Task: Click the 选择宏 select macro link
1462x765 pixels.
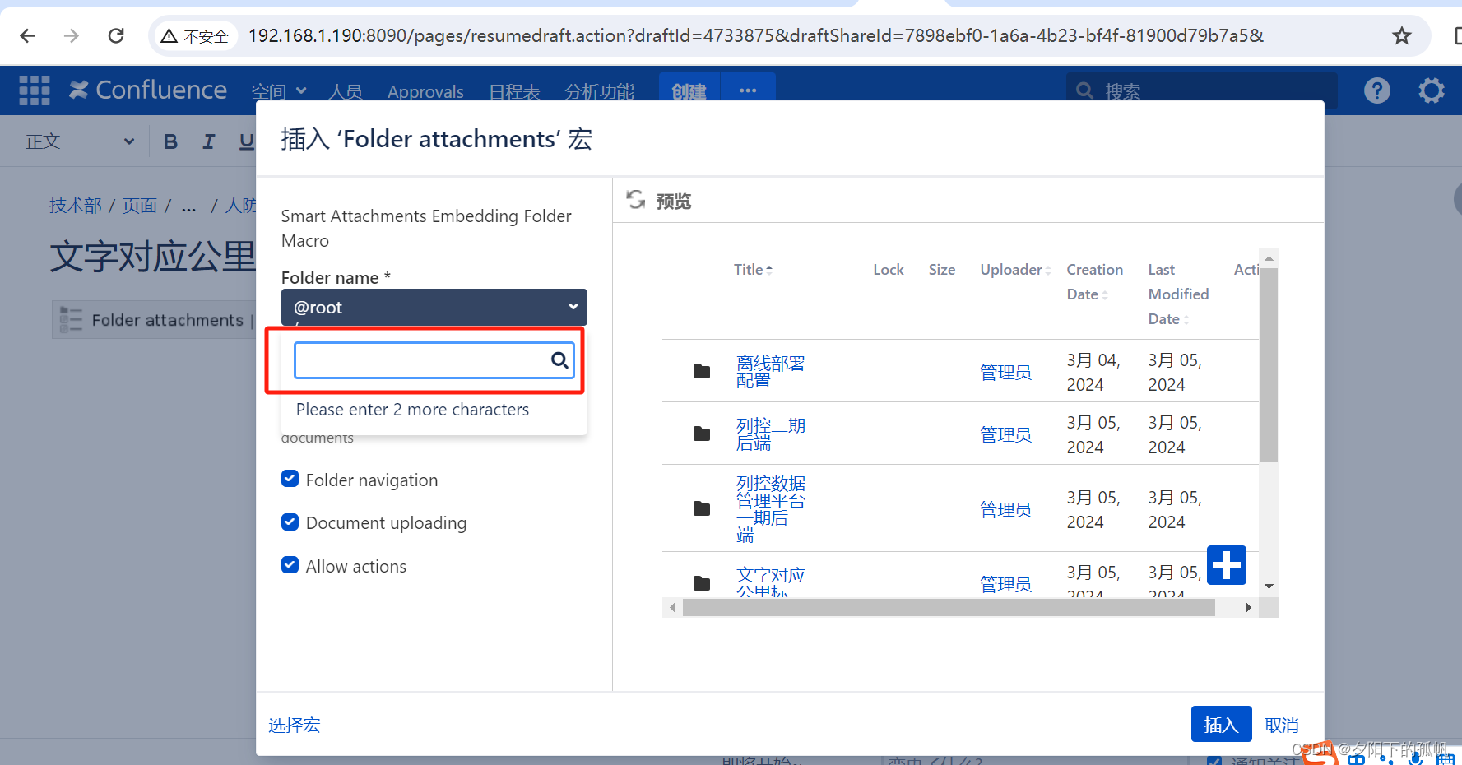Action: (x=294, y=725)
